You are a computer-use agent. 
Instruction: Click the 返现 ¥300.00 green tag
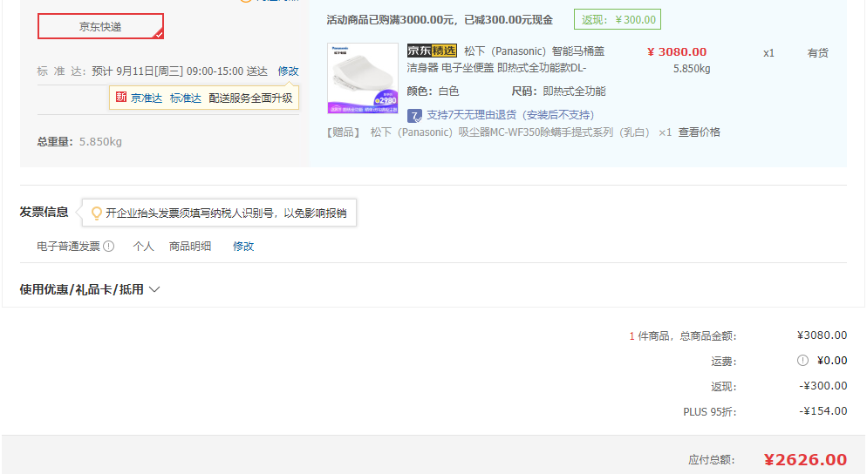point(618,20)
